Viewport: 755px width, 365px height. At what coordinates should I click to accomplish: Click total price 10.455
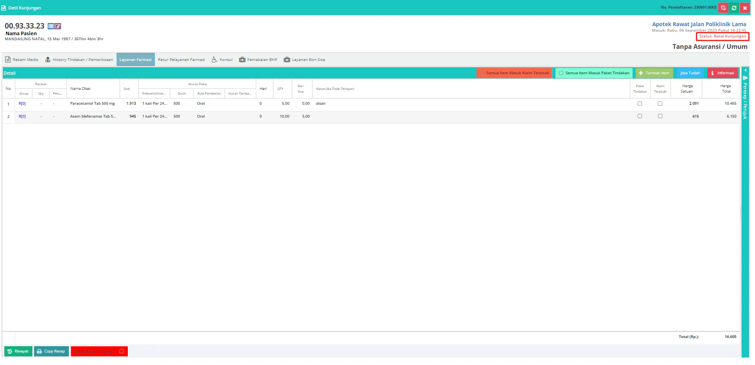(x=730, y=104)
